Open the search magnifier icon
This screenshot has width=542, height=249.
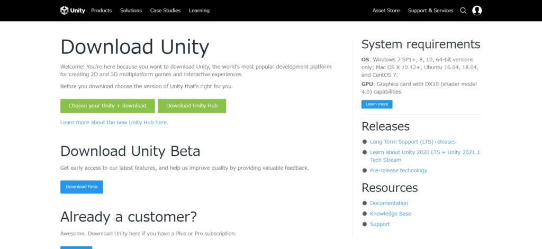[x=463, y=11]
